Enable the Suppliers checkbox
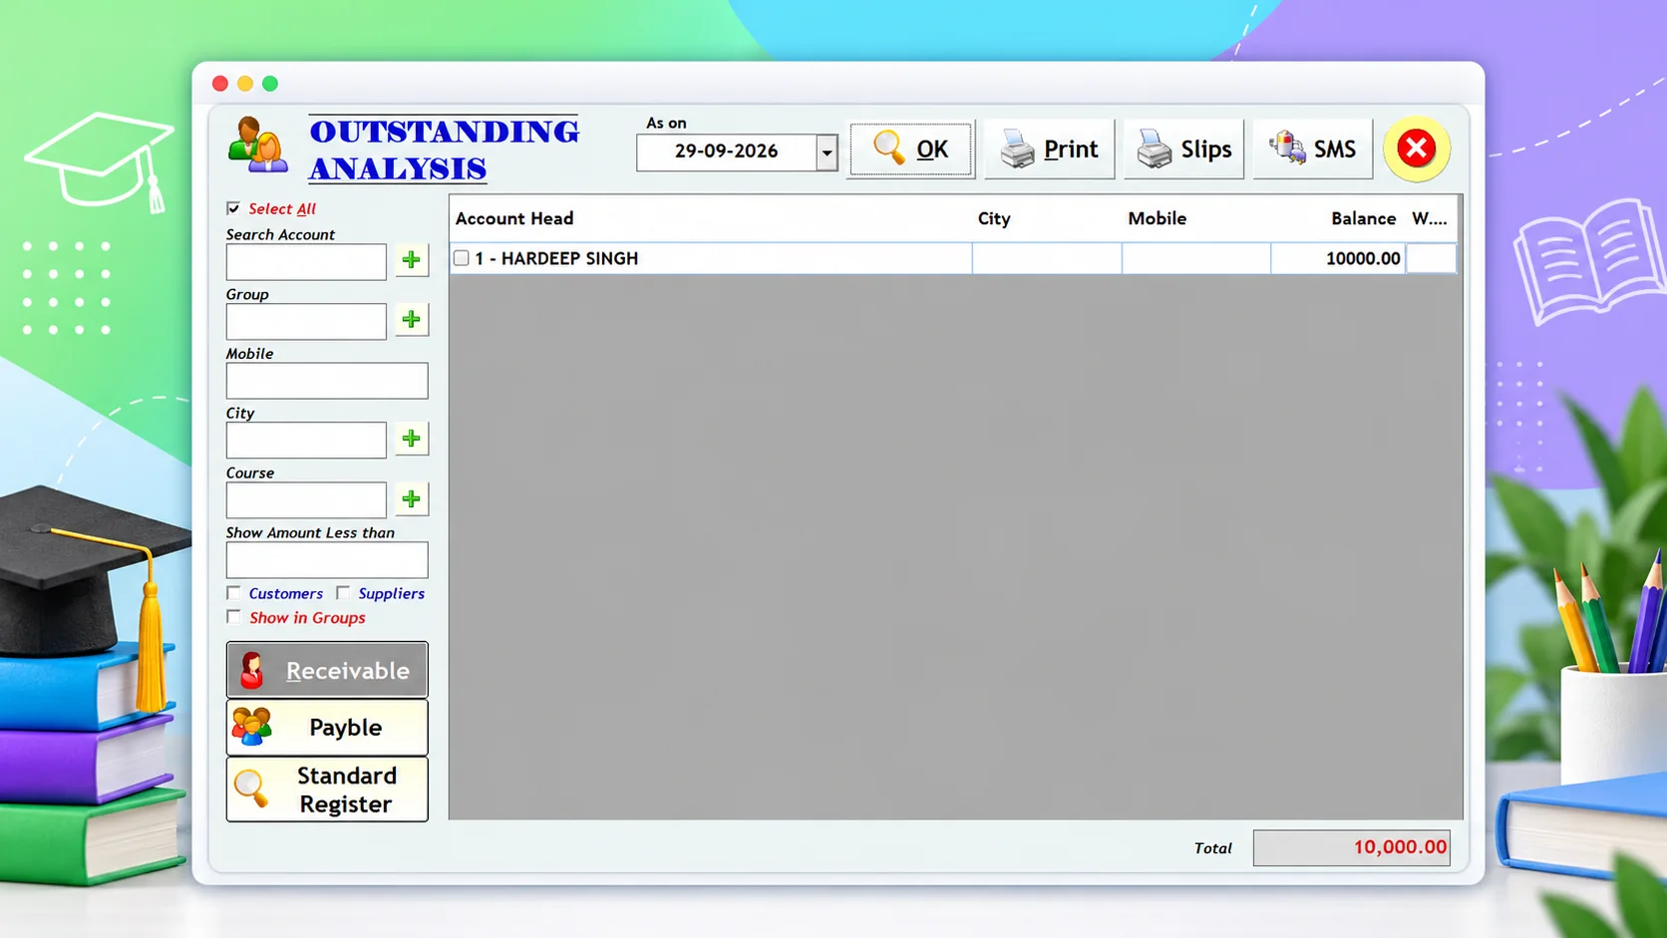 [x=343, y=593]
